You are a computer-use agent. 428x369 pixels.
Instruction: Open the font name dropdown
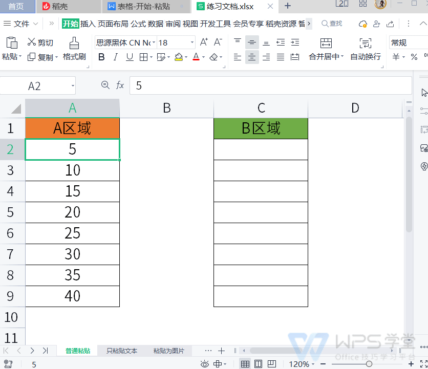pyautogui.click(x=154, y=42)
